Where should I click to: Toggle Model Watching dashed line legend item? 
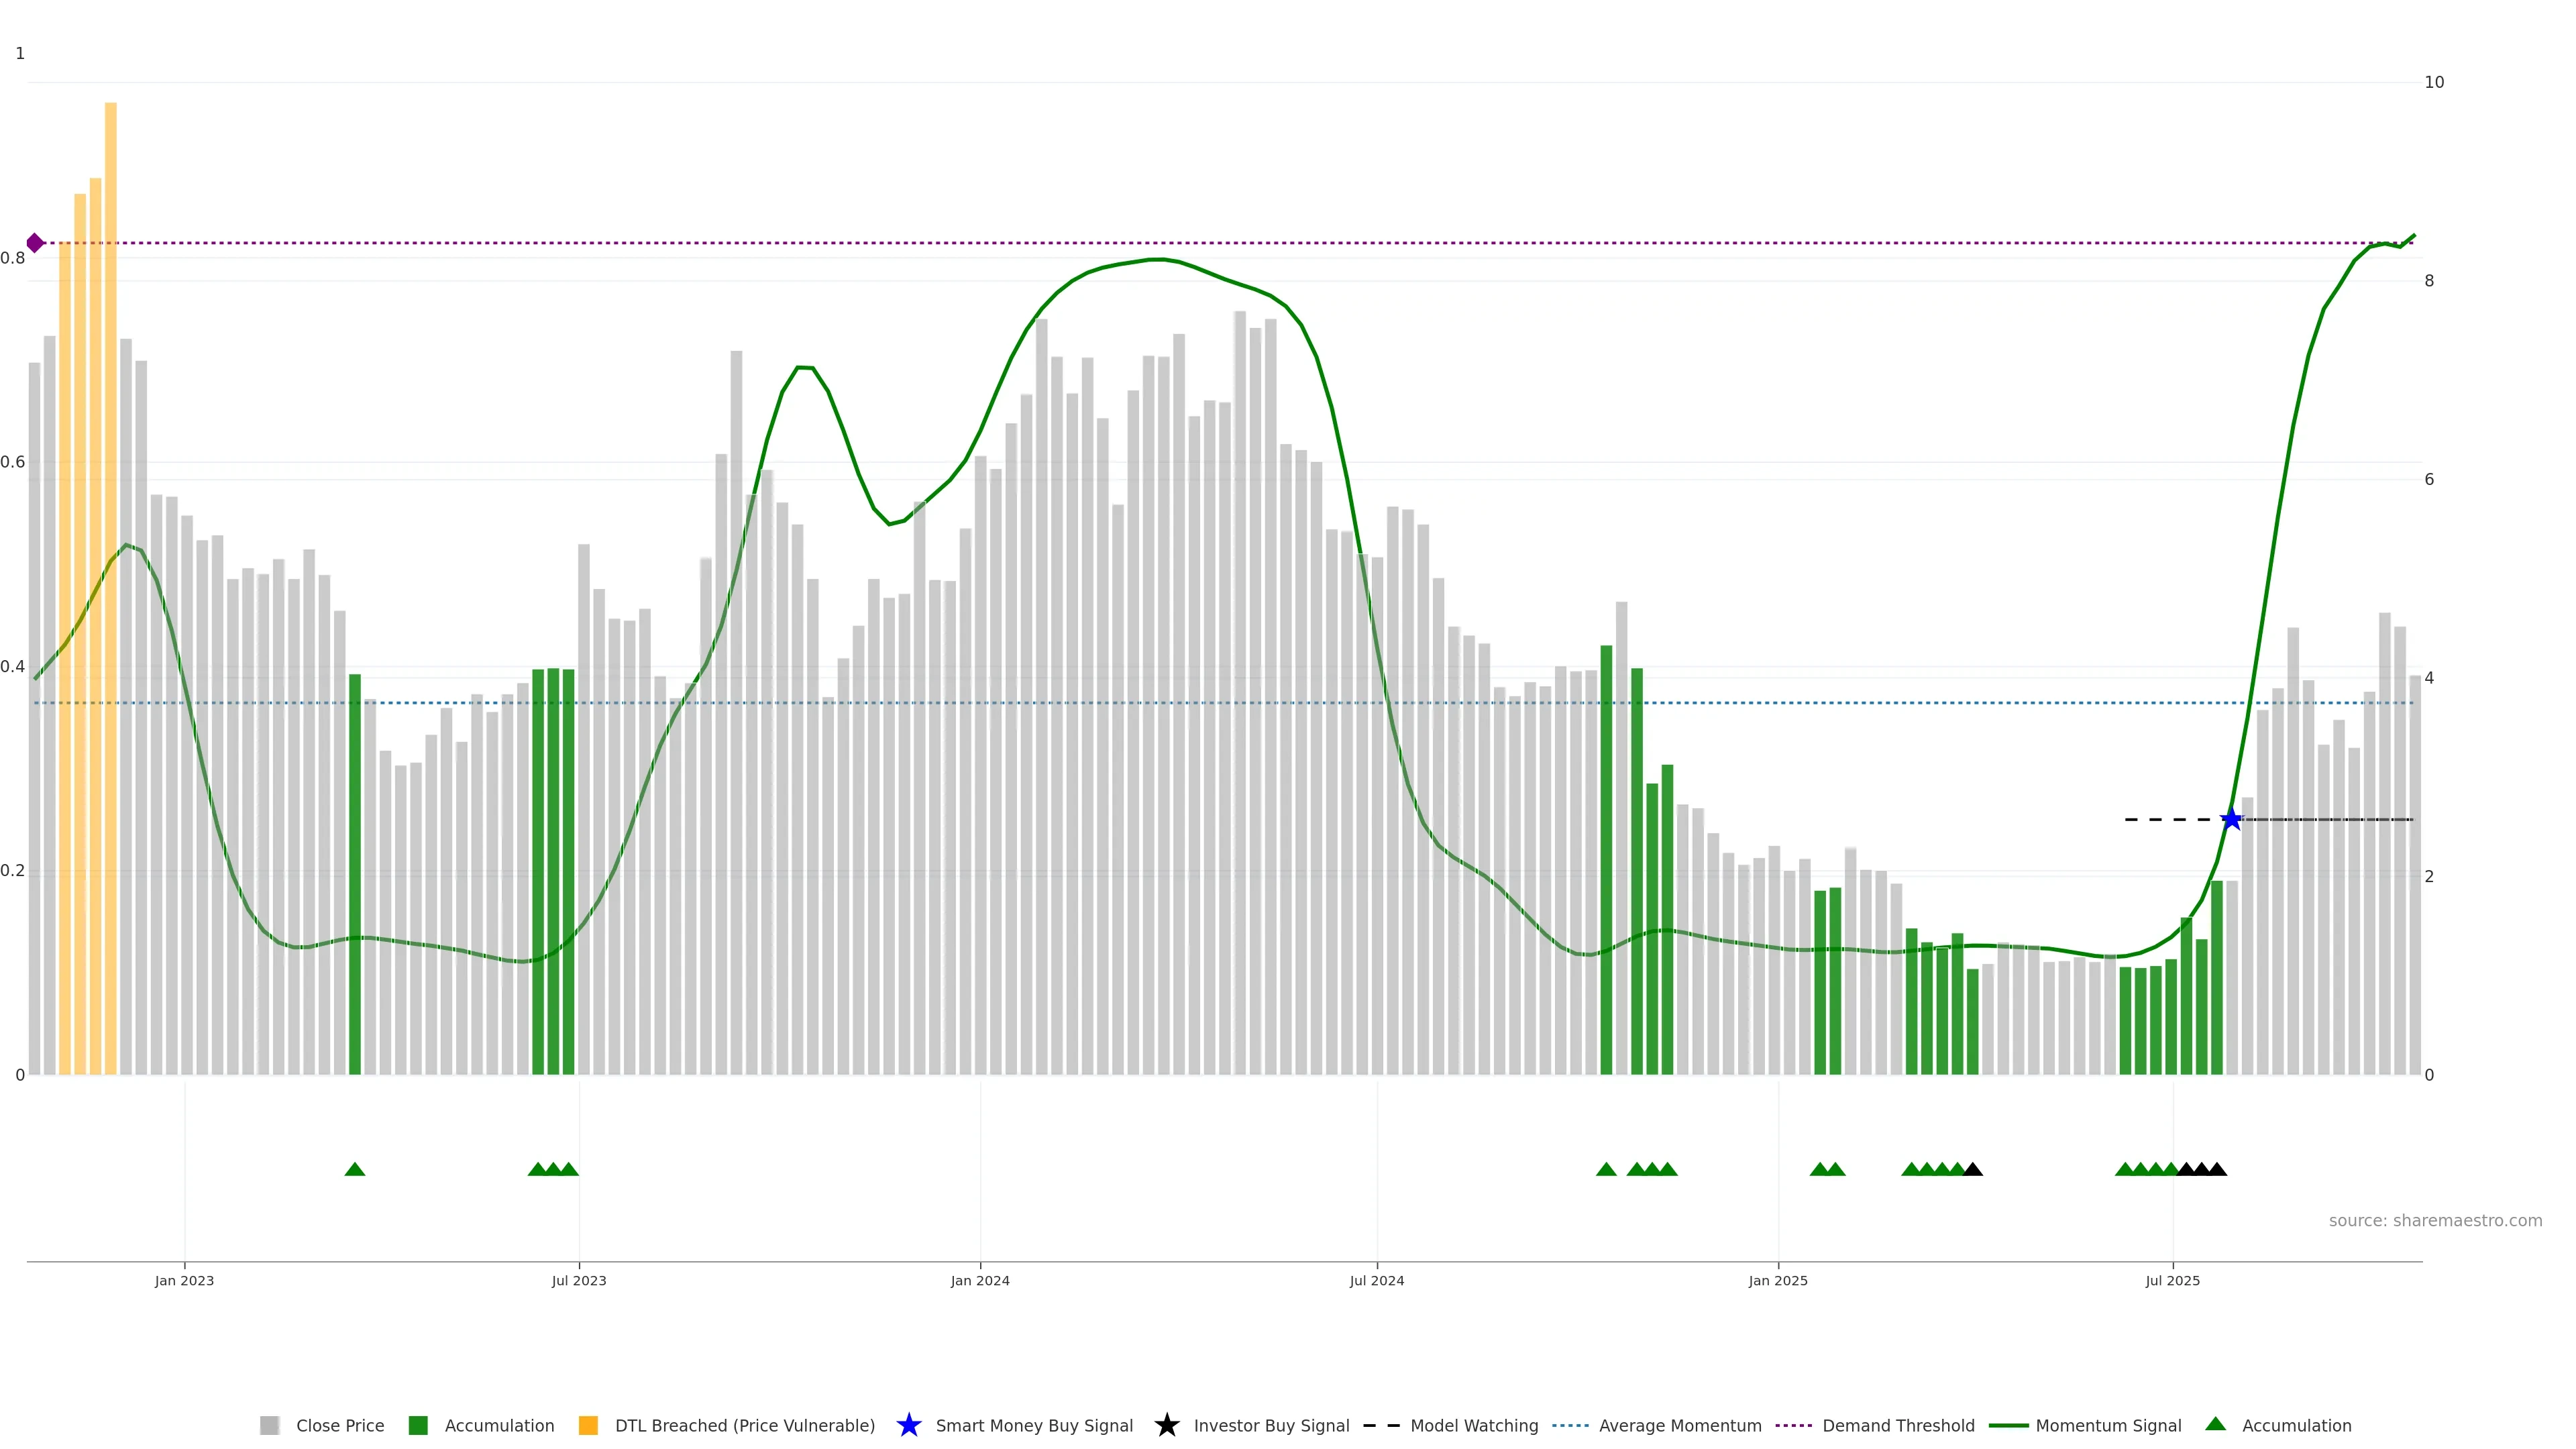1474,1425
